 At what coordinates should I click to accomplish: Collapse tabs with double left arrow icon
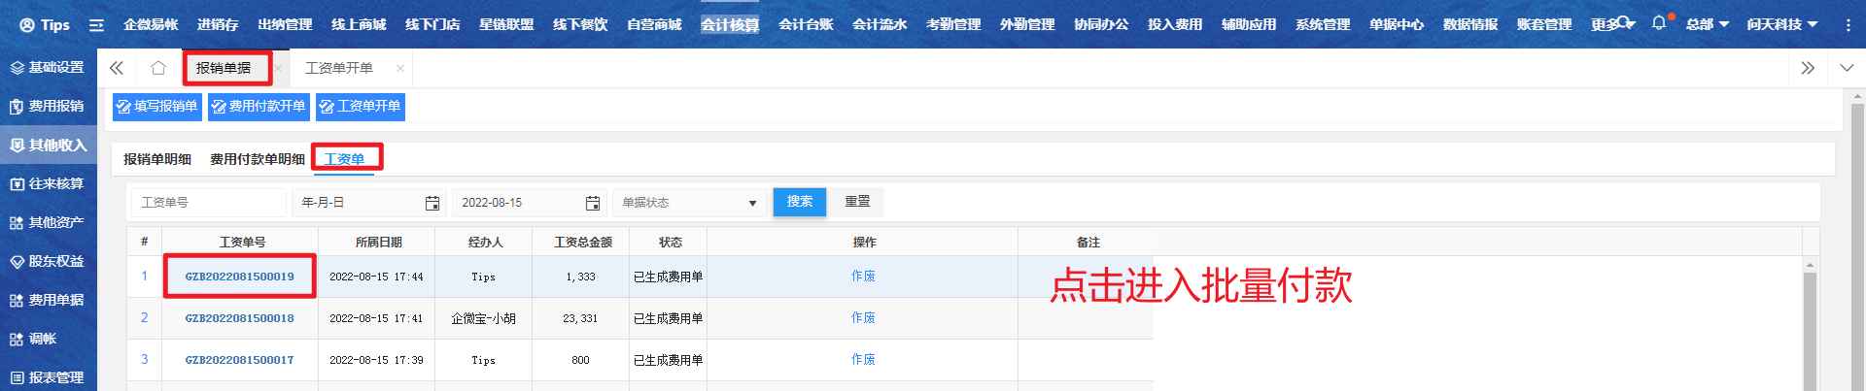click(x=117, y=68)
